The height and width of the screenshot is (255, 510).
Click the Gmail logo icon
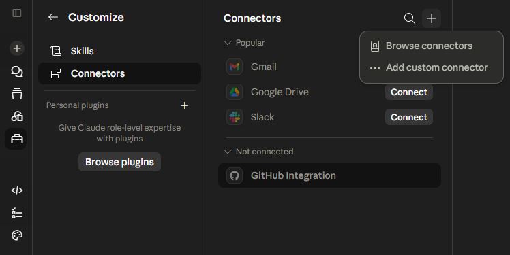click(234, 67)
